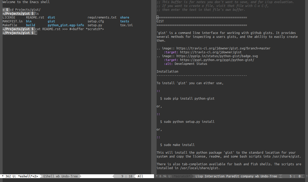Click Lisp Interaction mode in mode line

(210, 176)
